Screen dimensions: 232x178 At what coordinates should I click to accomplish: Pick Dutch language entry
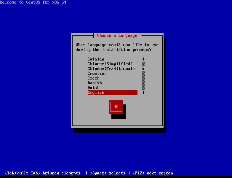pos(113,88)
